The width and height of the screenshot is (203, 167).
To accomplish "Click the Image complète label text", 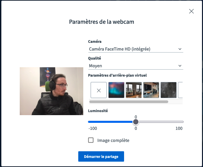I will tap(113, 141).
